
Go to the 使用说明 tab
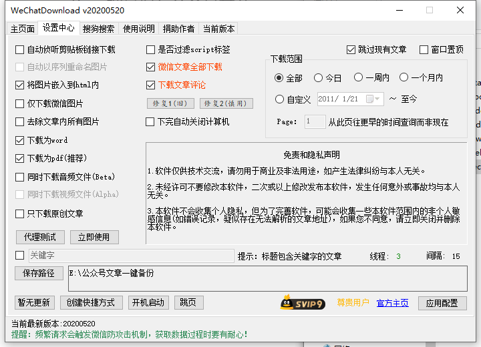139,29
